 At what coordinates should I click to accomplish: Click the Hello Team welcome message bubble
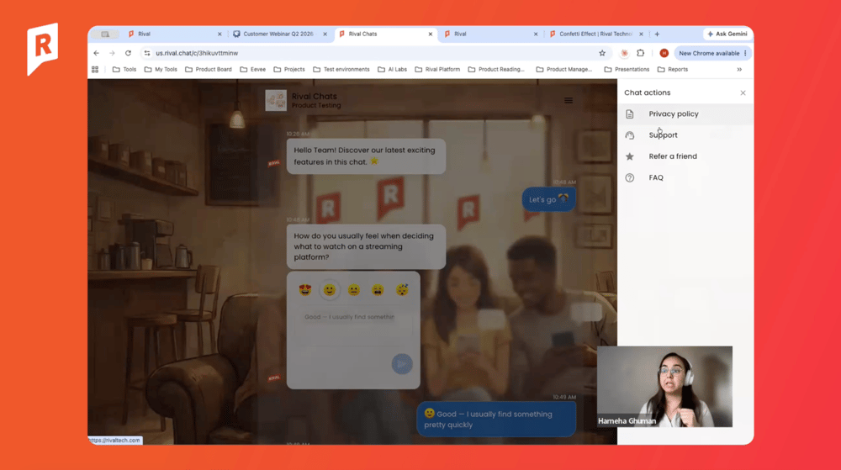point(366,156)
